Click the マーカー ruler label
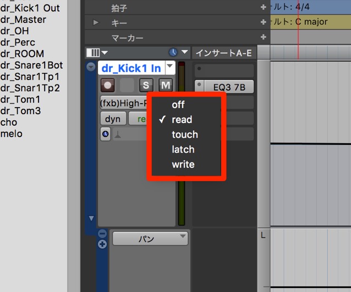Screen dimensions: 351x292 coord(128,38)
